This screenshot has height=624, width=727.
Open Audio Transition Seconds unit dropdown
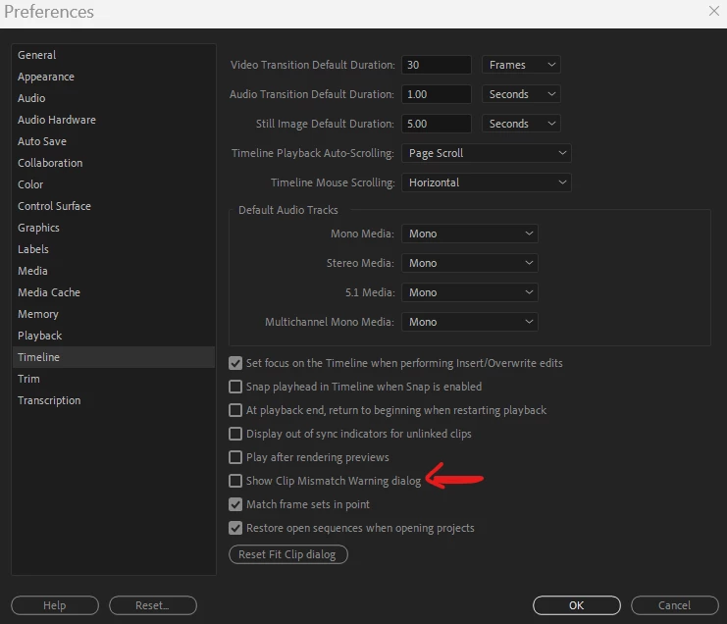click(x=521, y=94)
